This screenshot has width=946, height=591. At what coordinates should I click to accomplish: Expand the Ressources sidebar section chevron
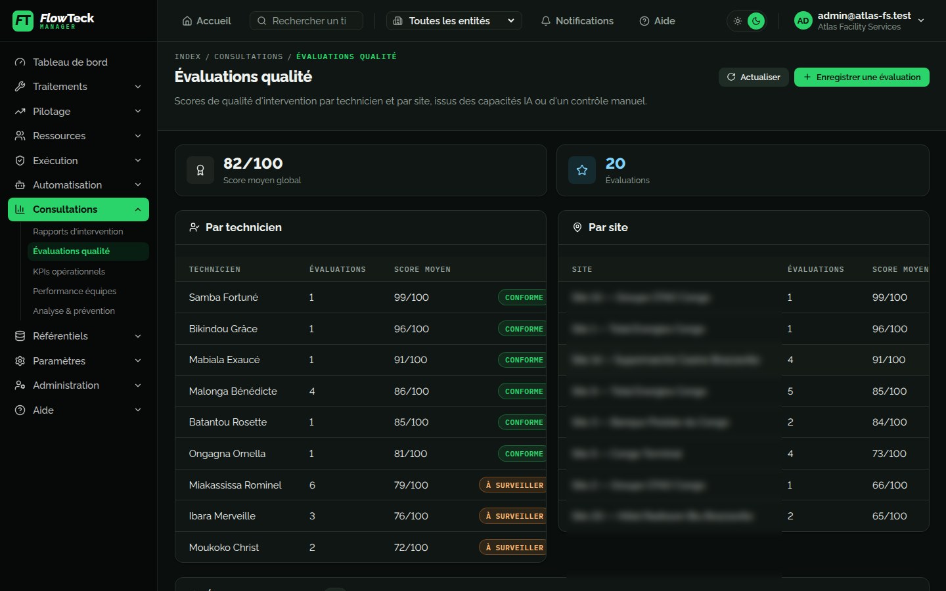138,136
